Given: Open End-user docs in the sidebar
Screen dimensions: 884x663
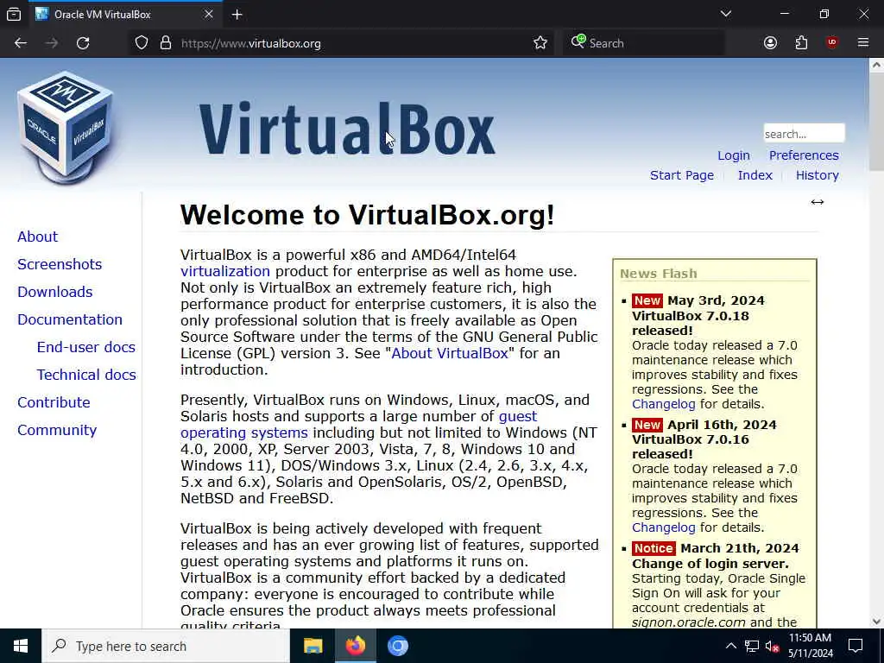Looking at the screenshot, I should [86, 347].
